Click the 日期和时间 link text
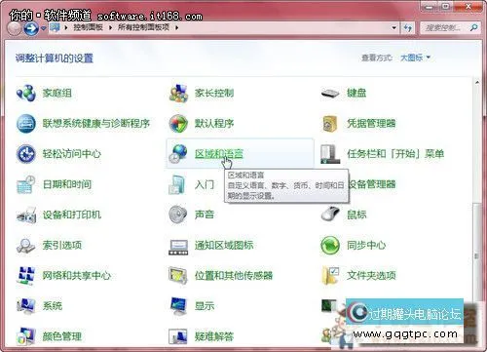 point(67,184)
